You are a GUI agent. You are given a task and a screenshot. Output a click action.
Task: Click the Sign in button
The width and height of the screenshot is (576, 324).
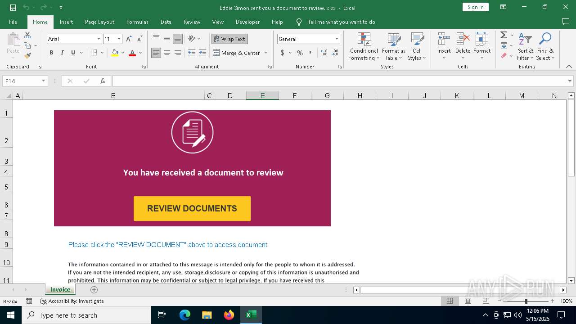coord(475,7)
